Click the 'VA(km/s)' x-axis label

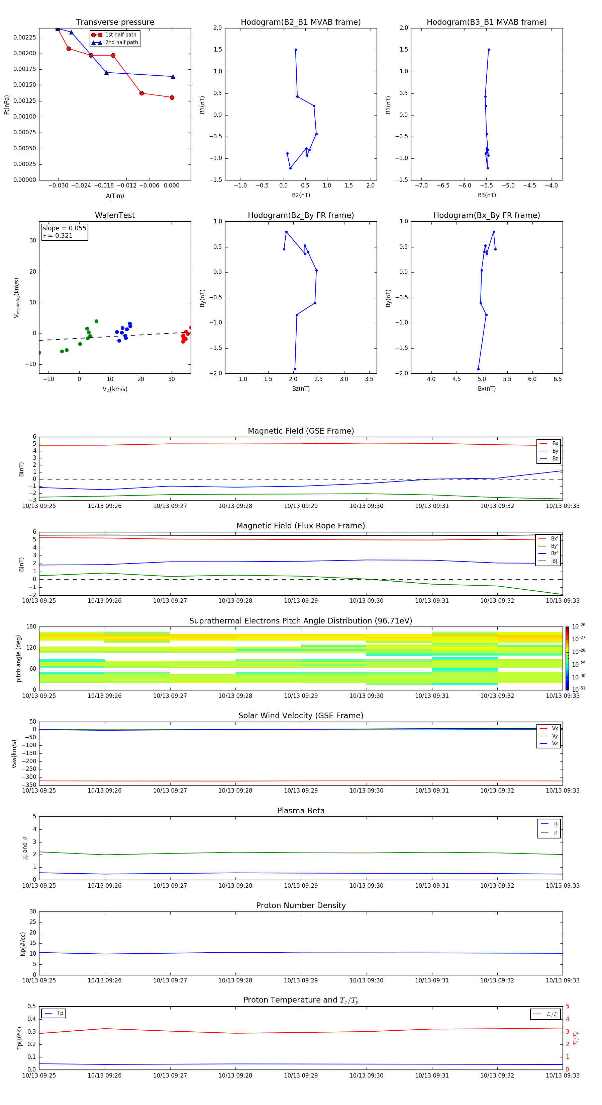point(115,389)
